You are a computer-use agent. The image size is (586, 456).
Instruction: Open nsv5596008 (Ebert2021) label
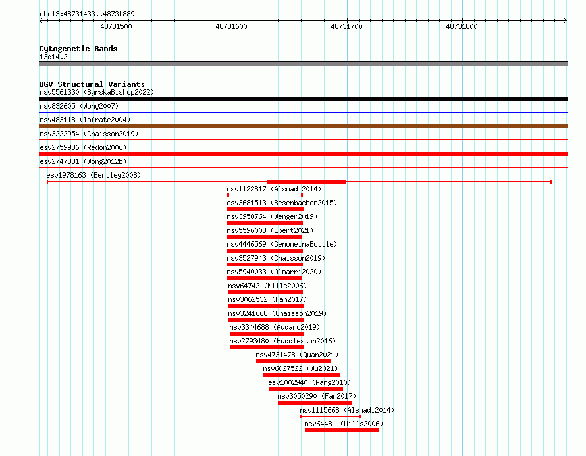(x=270, y=230)
